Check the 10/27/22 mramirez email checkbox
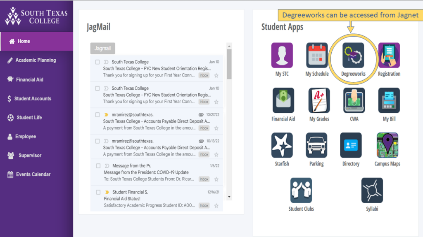 97,115
